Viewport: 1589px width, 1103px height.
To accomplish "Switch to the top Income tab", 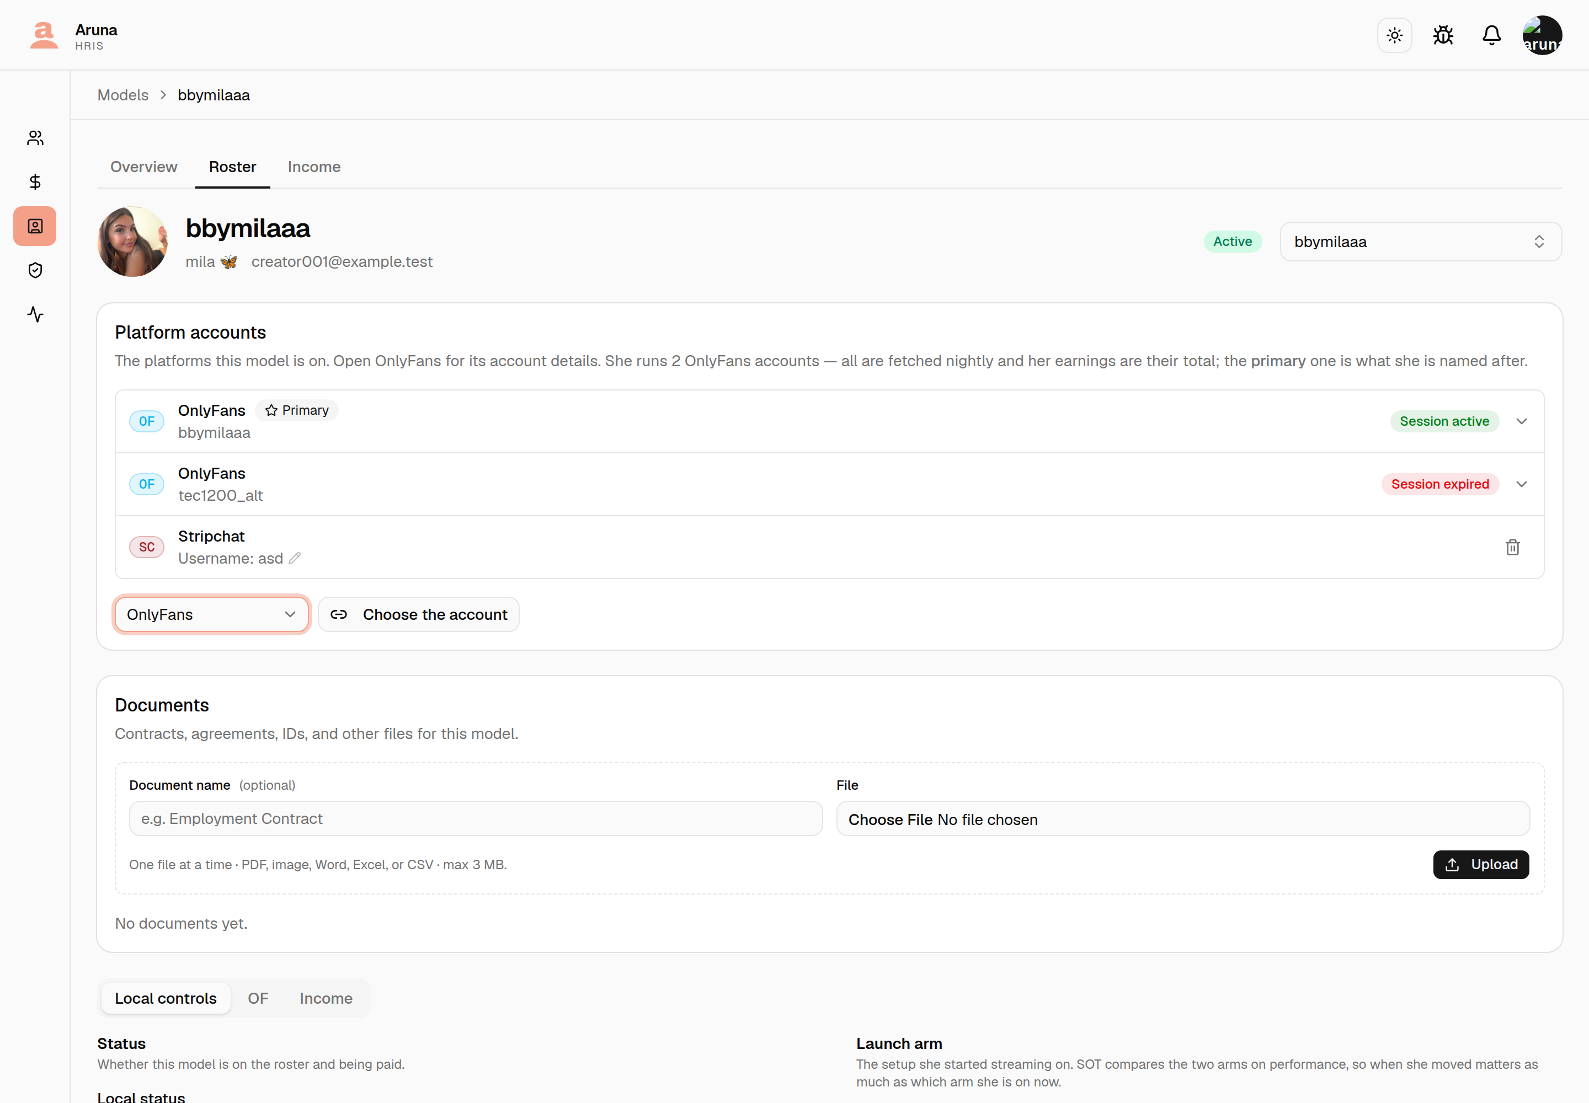I will tap(314, 167).
